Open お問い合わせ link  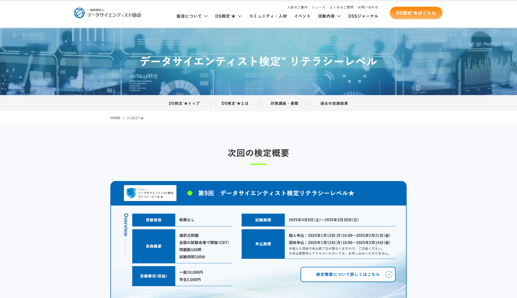click(x=368, y=7)
